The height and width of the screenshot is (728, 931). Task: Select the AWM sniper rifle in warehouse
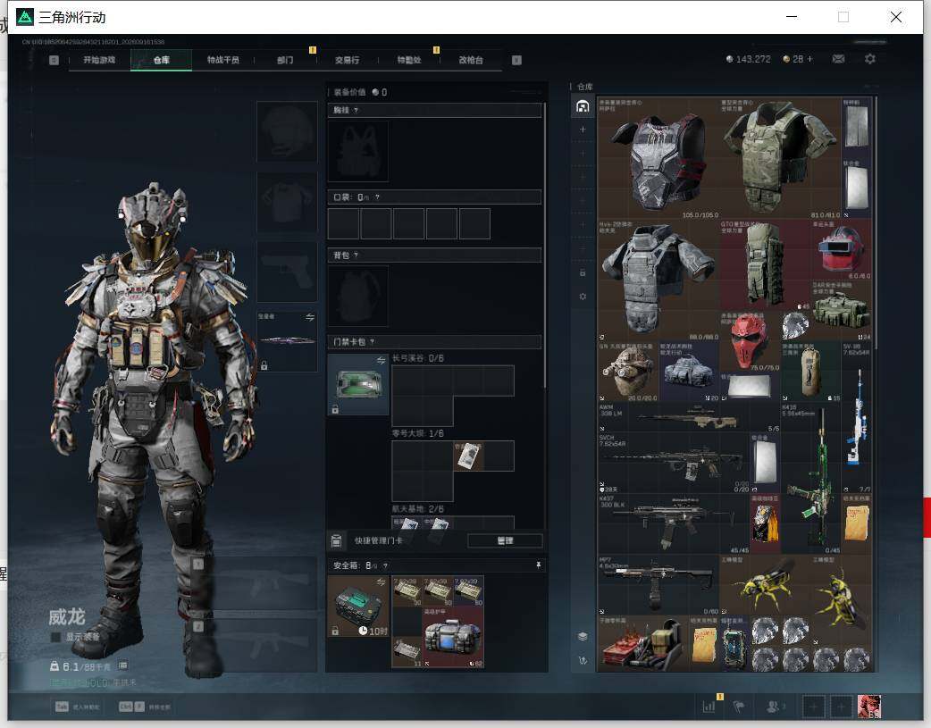pyautogui.click(x=689, y=417)
